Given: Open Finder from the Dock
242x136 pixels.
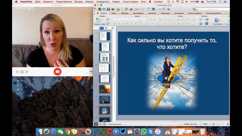Looking at the screenshot, I should click(x=39, y=132).
